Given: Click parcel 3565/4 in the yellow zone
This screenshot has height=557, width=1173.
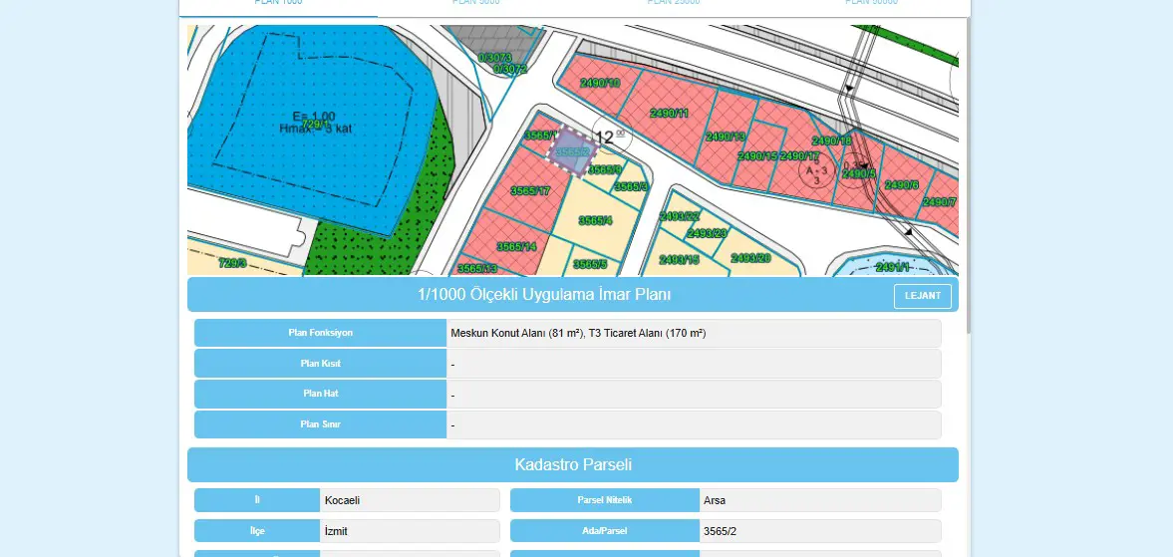Looking at the screenshot, I should 596,220.
